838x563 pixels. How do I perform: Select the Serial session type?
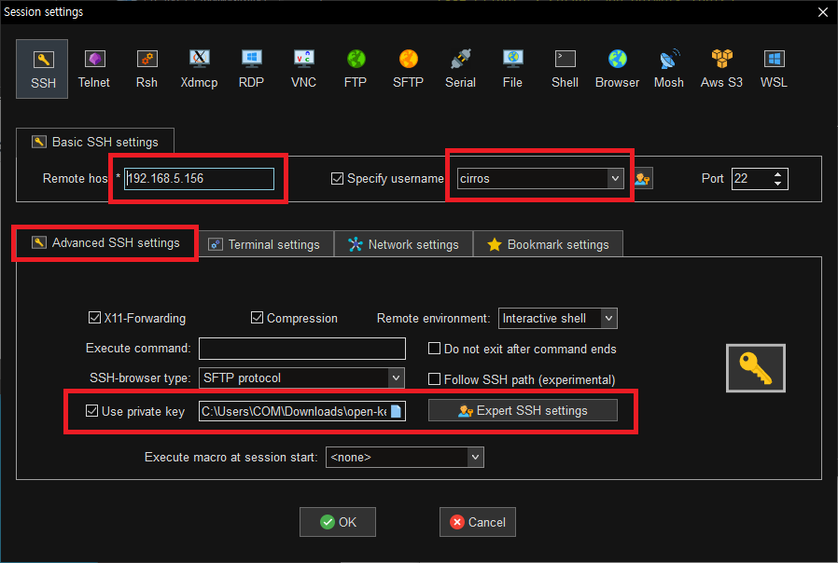[x=460, y=69]
